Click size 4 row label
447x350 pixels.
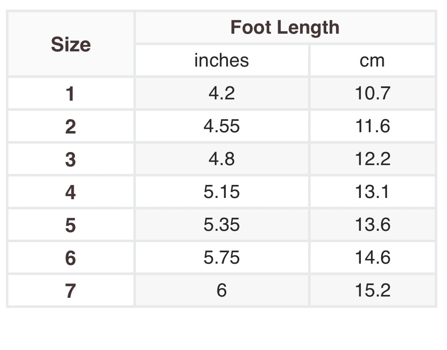click(x=70, y=192)
